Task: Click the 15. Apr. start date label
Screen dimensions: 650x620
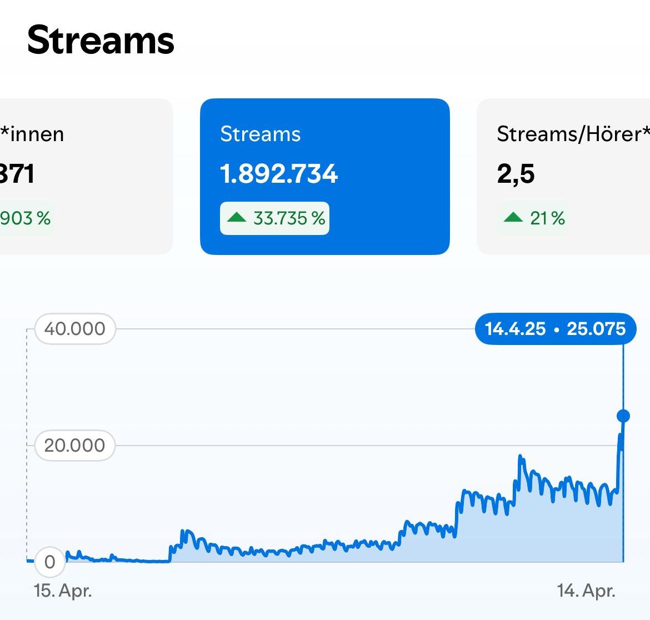Action: coord(63,591)
